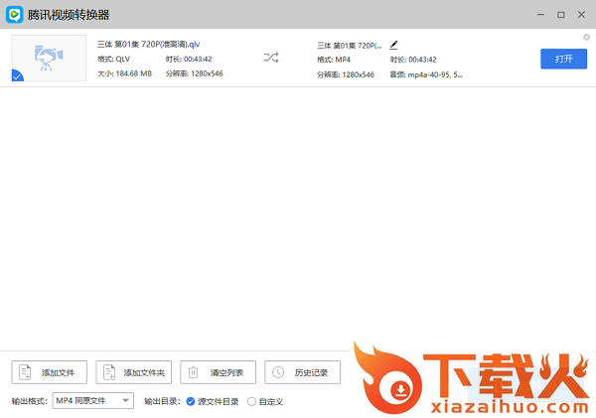Click the convert shuffle arrows icon
The image size is (596, 418).
[x=271, y=58]
